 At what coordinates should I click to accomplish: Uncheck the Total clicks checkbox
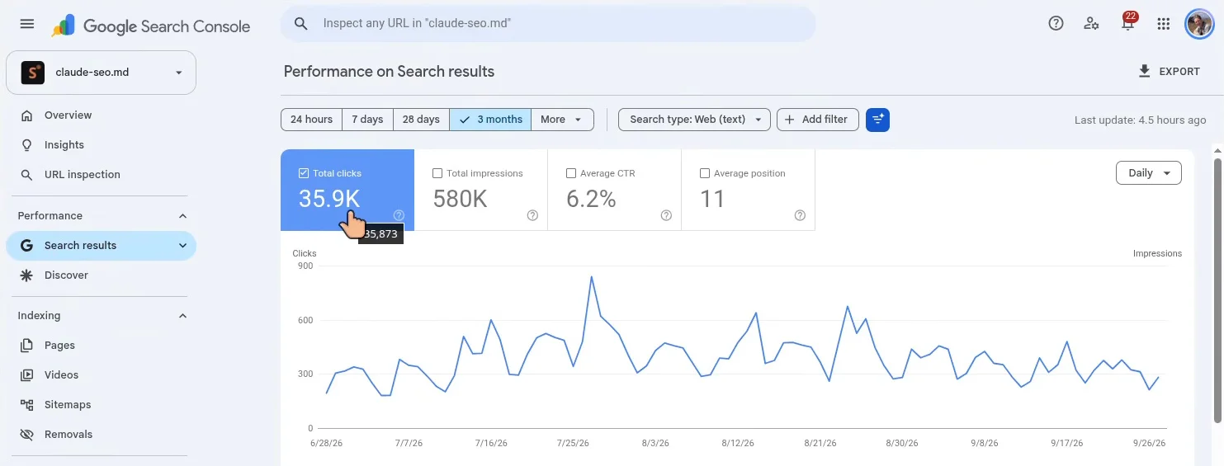click(304, 173)
